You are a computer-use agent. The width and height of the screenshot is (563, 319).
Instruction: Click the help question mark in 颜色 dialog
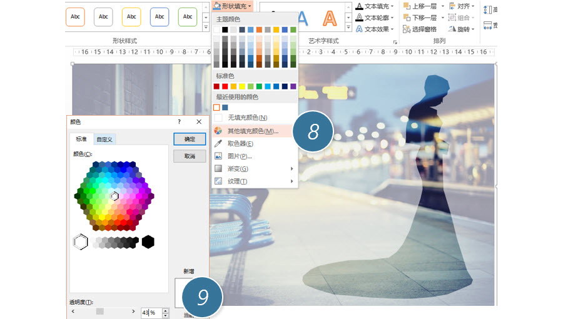pos(179,122)
